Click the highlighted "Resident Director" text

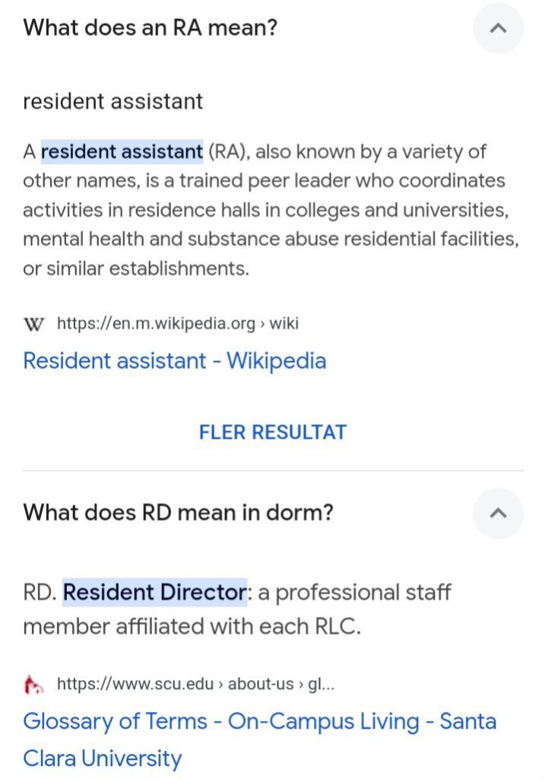pyautogui.click(x=155, y=592)
